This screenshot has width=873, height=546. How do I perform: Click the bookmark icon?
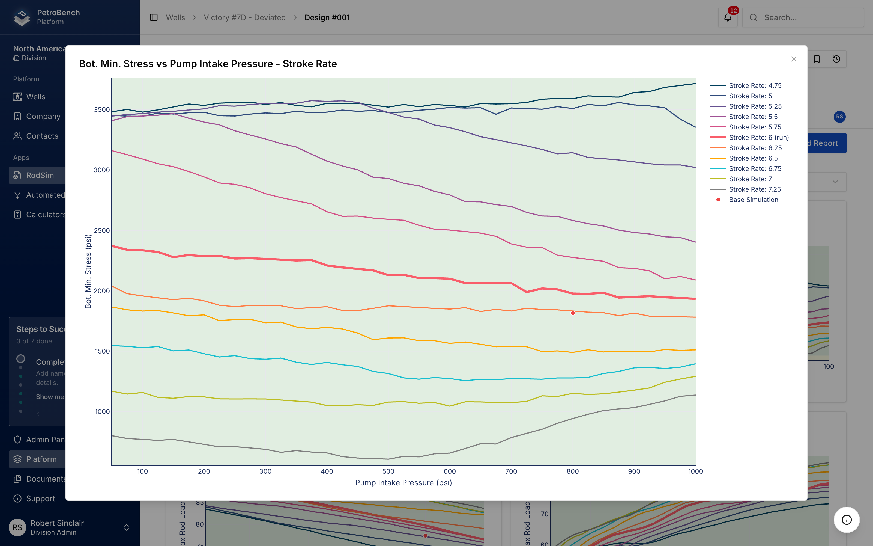tap(817, 59)
